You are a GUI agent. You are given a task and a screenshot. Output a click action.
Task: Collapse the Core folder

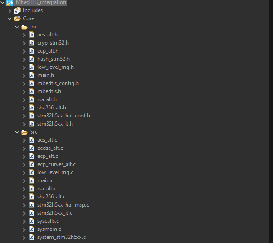click(x=9, y=18)
